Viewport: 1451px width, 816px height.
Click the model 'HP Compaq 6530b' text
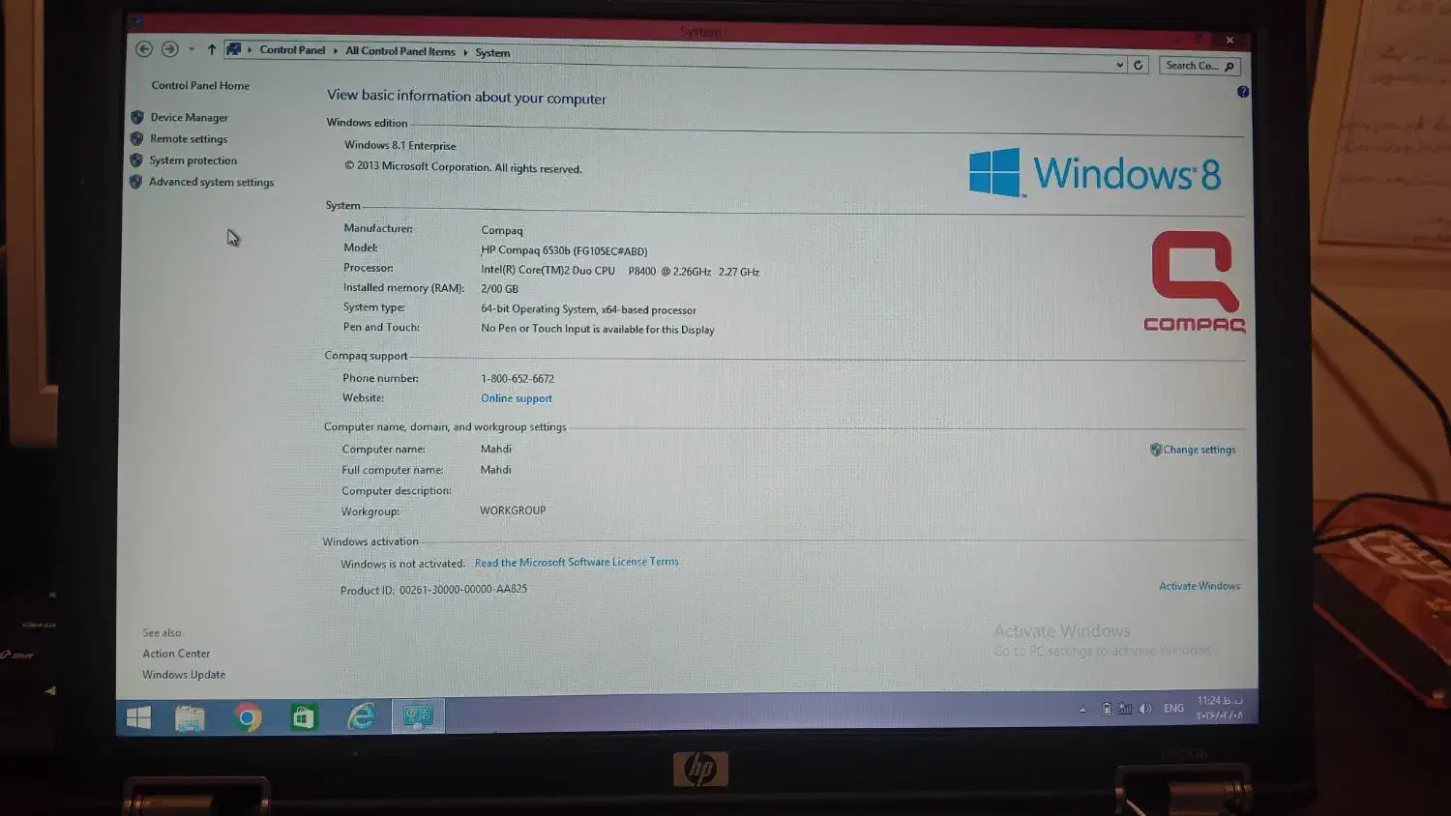tap(564, 250)
